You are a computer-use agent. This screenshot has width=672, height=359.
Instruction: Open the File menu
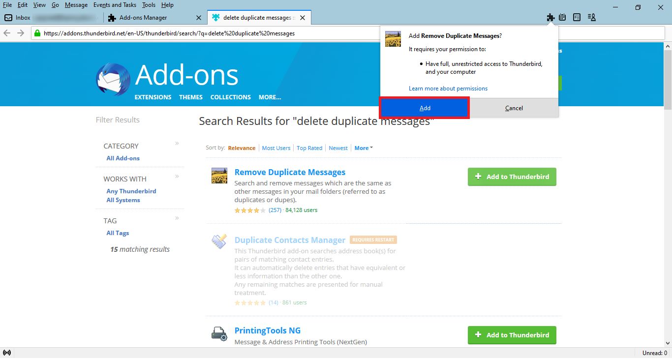8,5
